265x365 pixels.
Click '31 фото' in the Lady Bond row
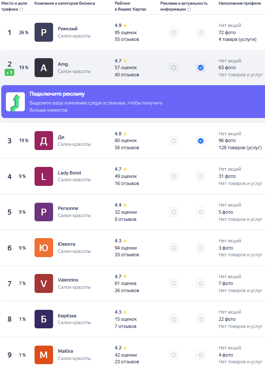(x=227, y=177)
